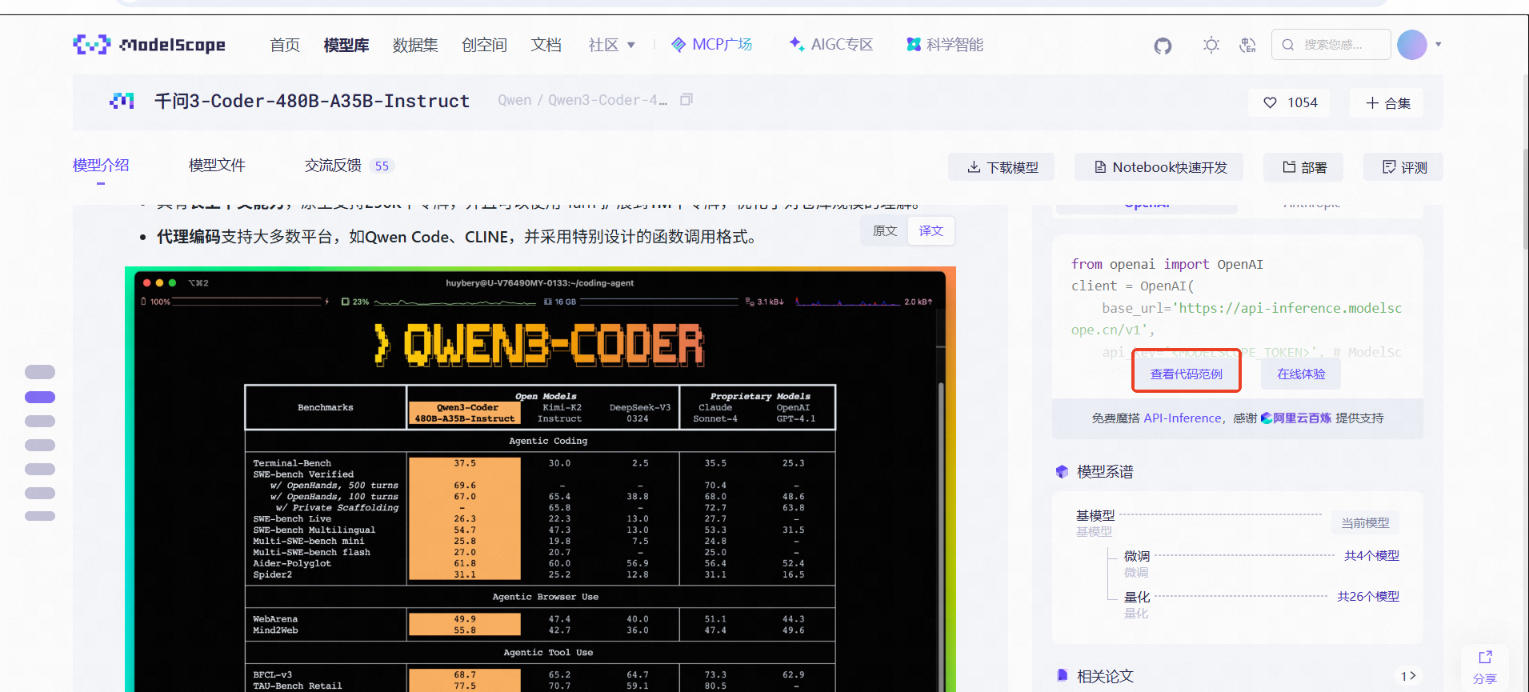The width and height of the screenshot is (1529, 692).
Task: Select the 模型介绍 tab
Action: [x=101, y=166]
